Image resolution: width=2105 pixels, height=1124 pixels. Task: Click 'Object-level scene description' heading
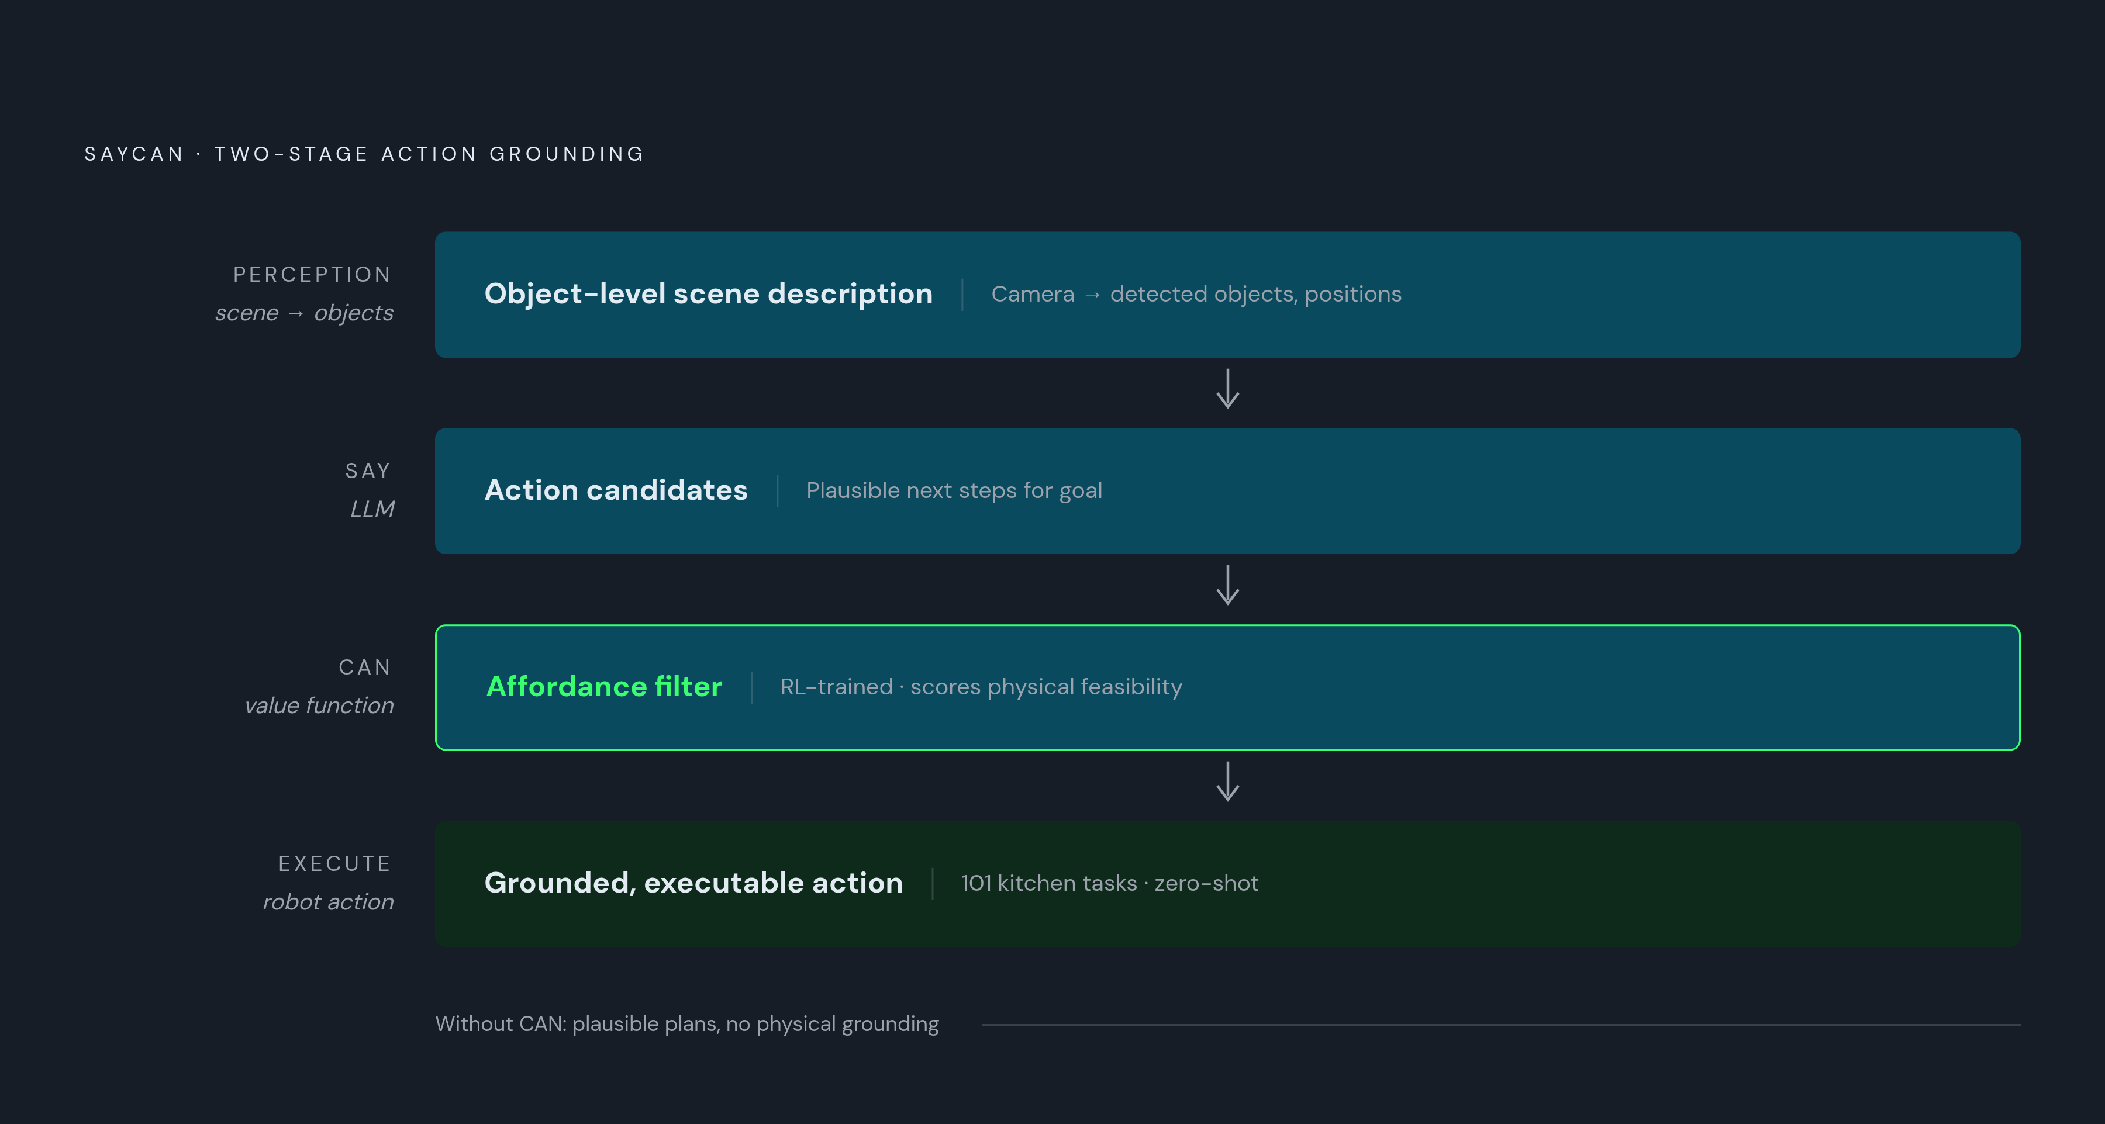click(709, 294)
